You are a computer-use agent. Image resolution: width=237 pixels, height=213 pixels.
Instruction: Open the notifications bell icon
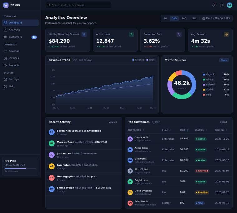(214, 5)
